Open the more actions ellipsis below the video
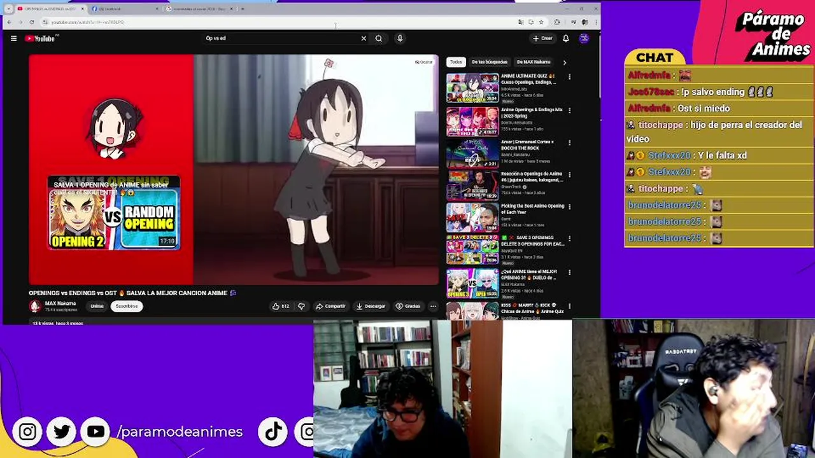 [433, 306]
